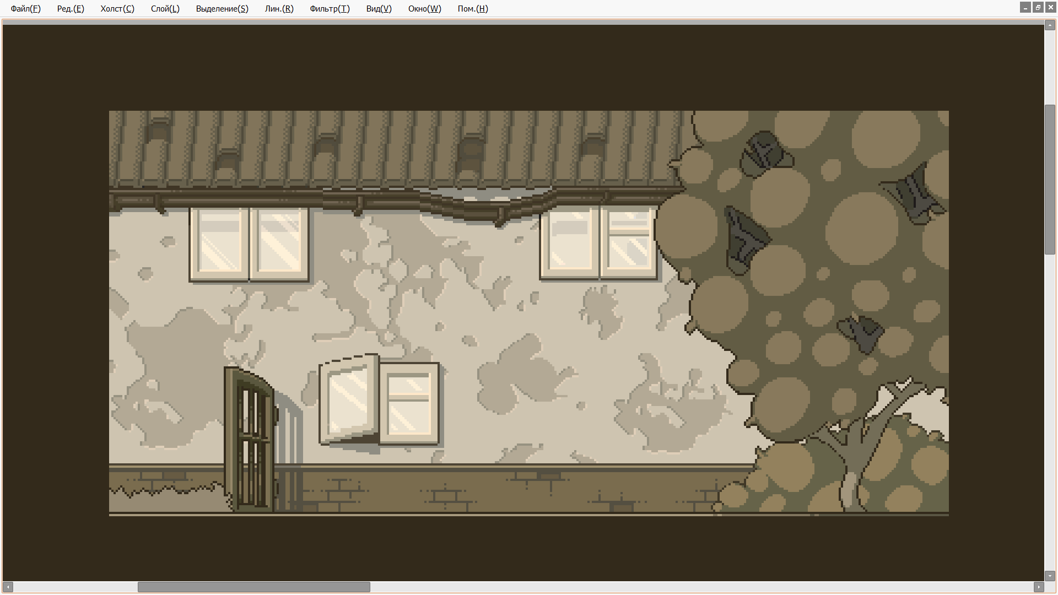This screenshot has width=1058, height=595.
Task: Click the vertical scrollbar down arrow
Action: point(1050,576)
